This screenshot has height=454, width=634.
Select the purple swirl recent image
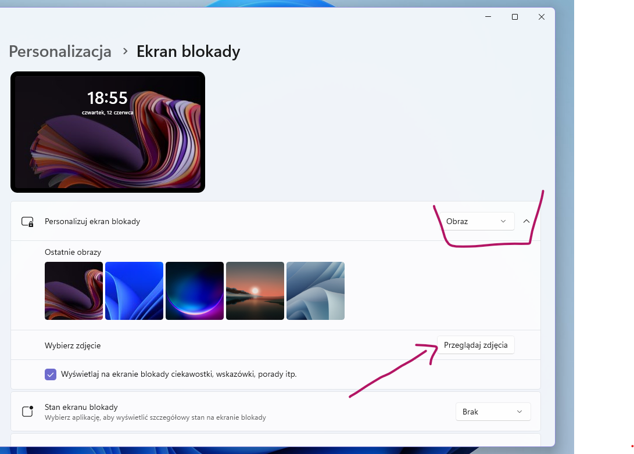point(74,291)
